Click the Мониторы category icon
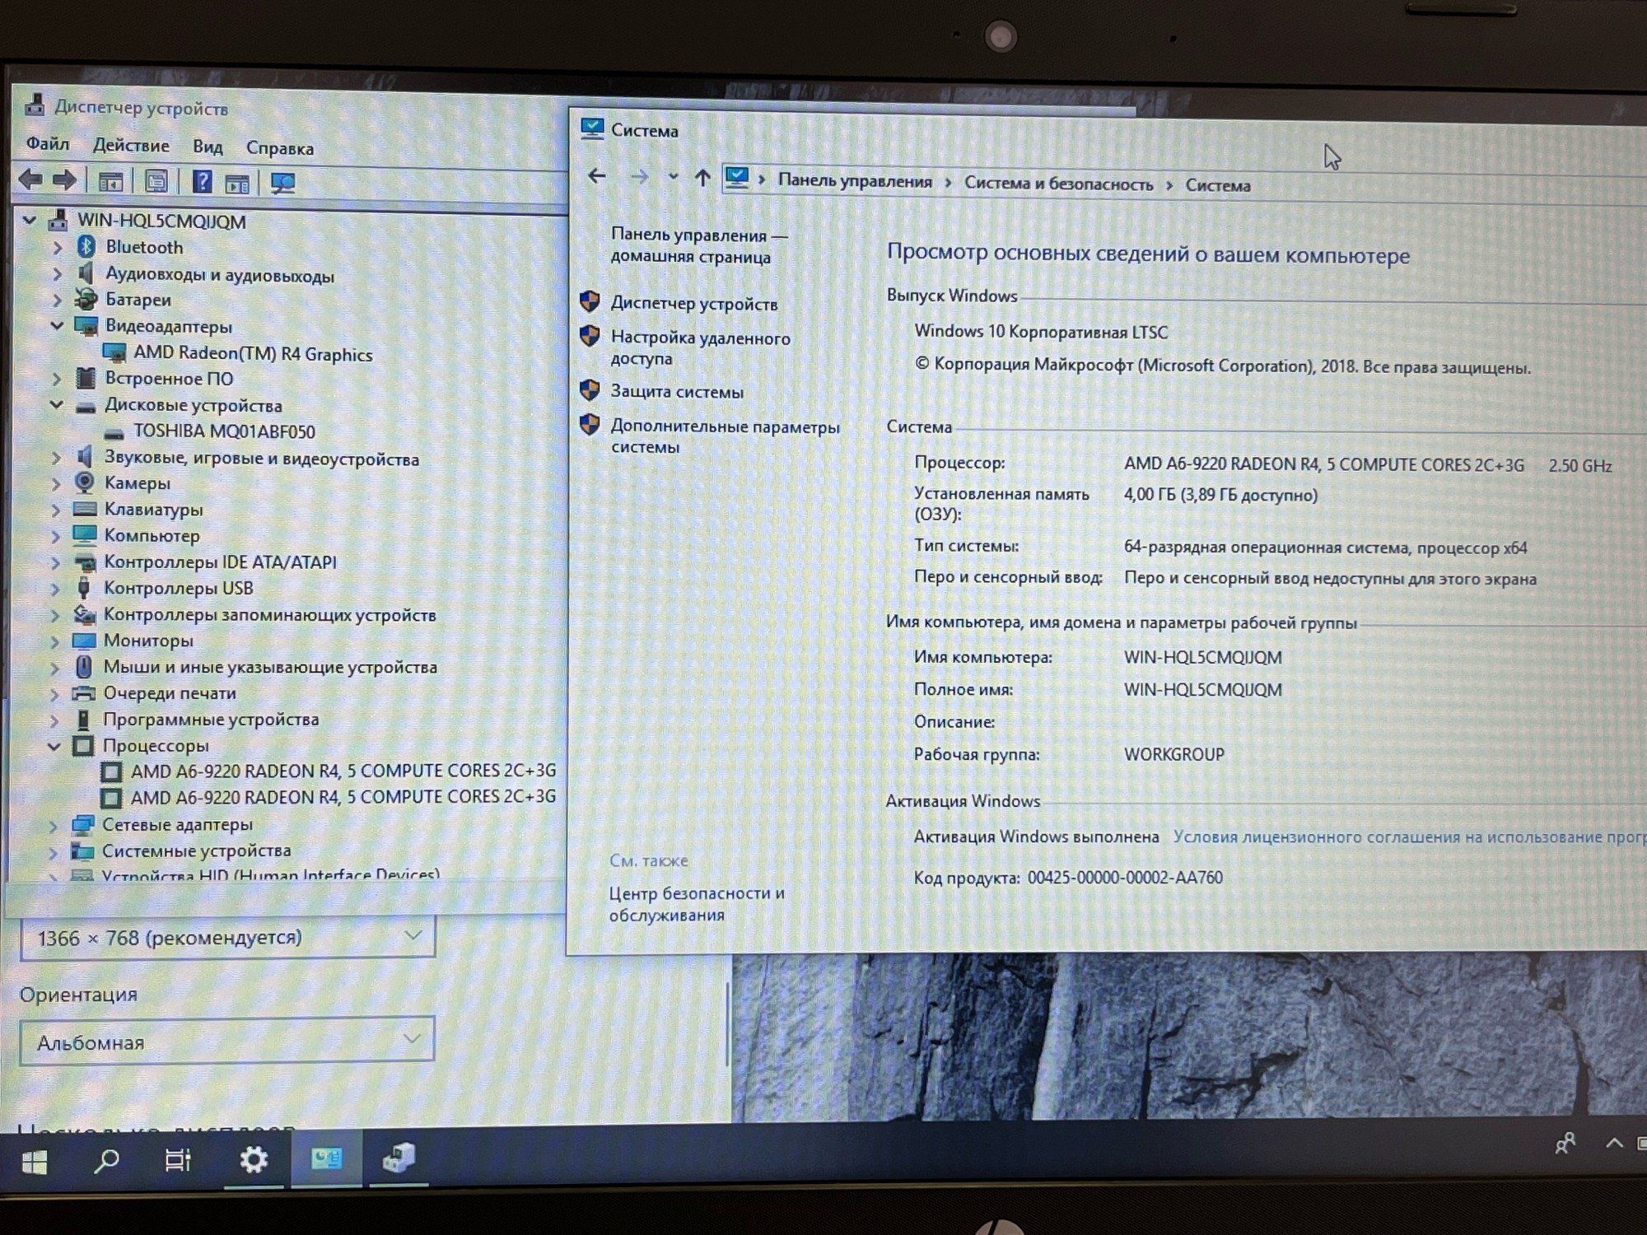The height and width of the screenshot is (1235, 1647). [84, 640]
